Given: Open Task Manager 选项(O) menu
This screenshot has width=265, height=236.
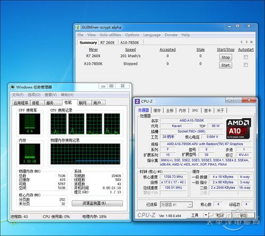Looking at the screenshot, I should click(x=34, y=95).
